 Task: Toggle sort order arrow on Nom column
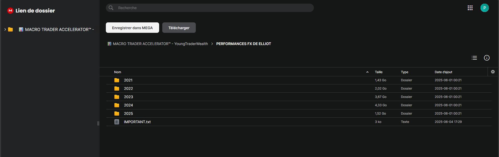pos(367,72)
